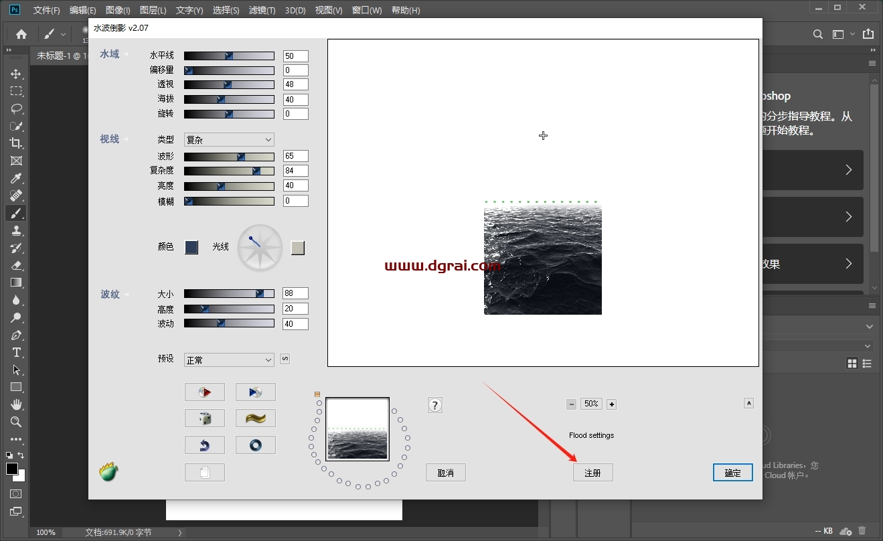
Task: Select the Crop tool
Action: [16, 143]
